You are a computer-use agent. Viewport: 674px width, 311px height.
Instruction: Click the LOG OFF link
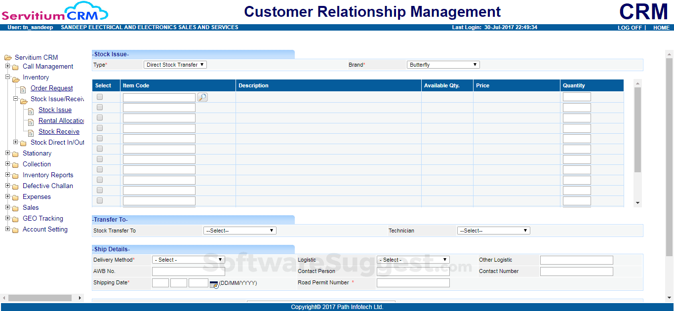[630, 28]
